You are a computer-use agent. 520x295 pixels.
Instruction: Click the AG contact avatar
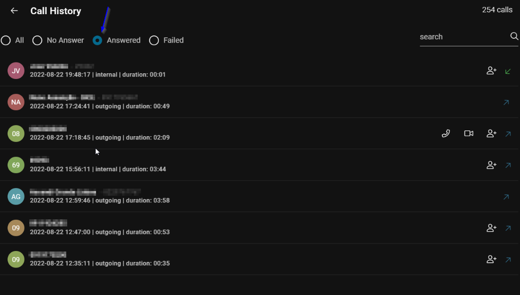(x=16, y=197)
